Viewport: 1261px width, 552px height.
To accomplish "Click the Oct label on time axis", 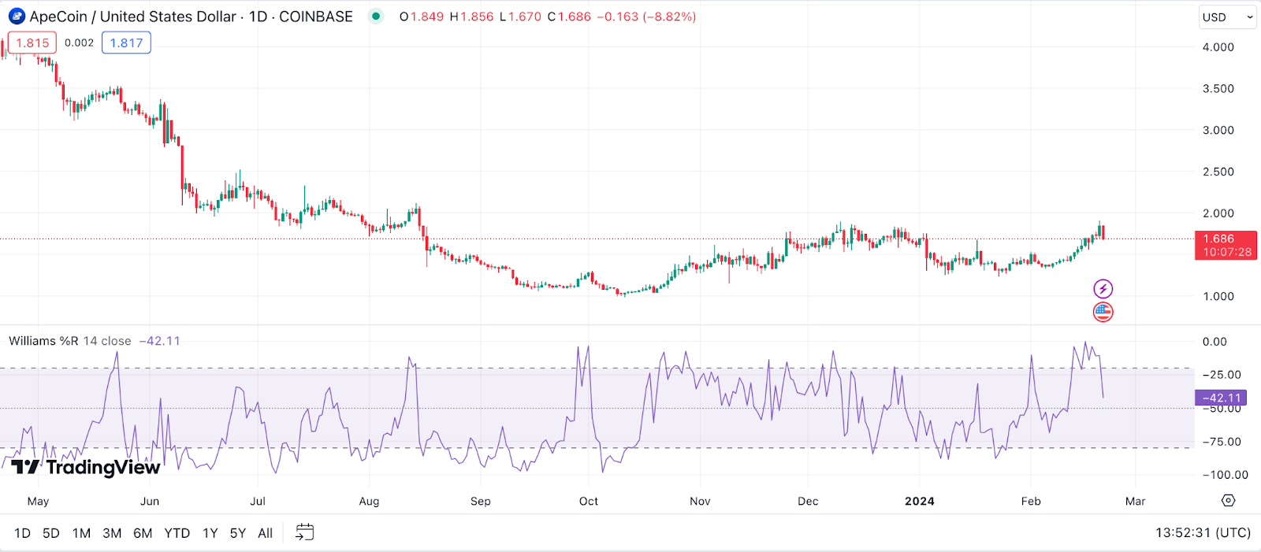I will pyautogui.click(x=589, y=501).
